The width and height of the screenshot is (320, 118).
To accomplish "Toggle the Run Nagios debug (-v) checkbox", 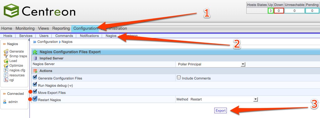I will (x=35, y=85).
